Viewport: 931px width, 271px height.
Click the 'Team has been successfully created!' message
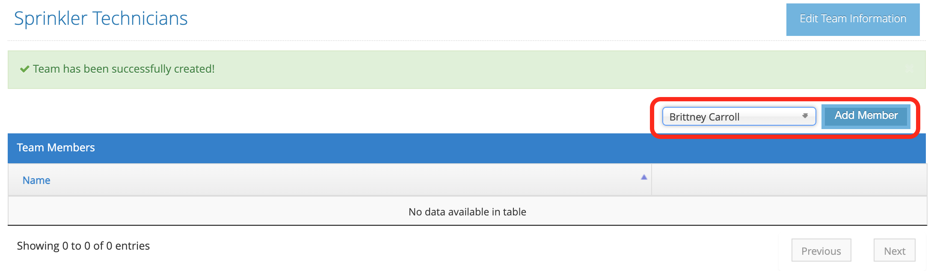pyautogui.click(x=124, y=69)
